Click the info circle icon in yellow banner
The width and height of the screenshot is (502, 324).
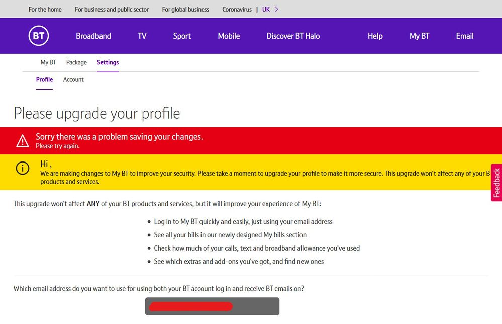click(x=23, y=168)
